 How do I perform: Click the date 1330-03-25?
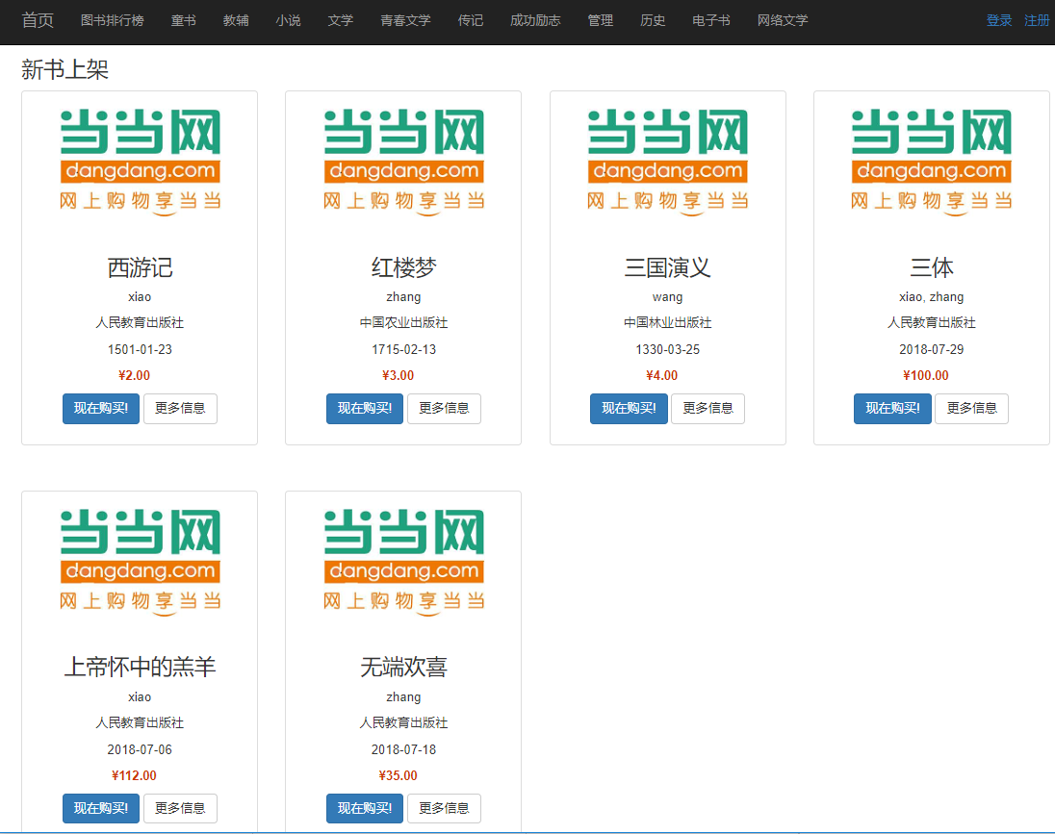click(667, 350)
